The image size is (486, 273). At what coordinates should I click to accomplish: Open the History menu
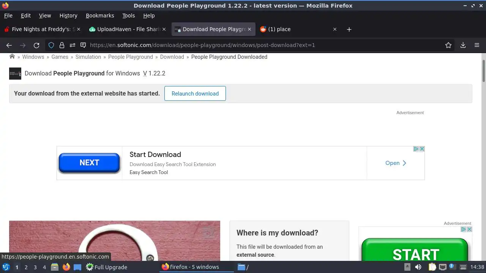pyautogui.click(x=68, y=16)
